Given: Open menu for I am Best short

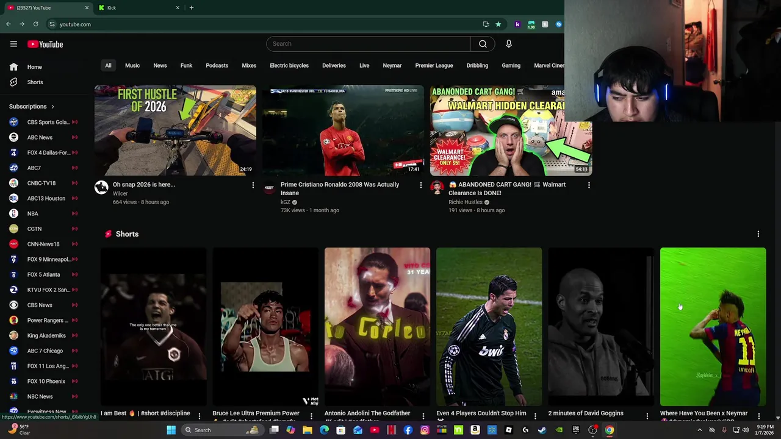Looking at the screenshot, I should [x=200, y=416].
